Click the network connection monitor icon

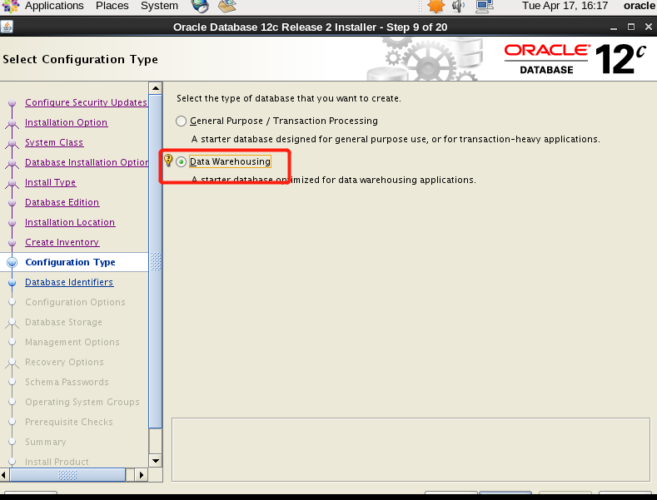click(485, 6)
